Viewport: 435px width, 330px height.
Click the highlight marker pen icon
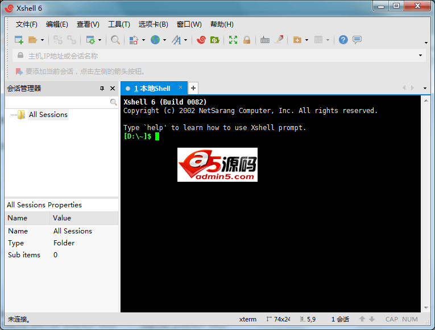point(279,40)
